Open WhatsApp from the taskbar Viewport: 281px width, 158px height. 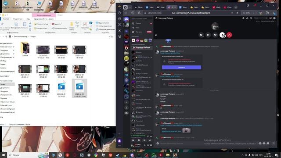tap(153, 155)
